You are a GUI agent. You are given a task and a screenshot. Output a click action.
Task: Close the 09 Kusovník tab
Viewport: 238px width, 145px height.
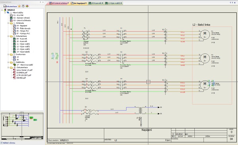click(102, 3)
